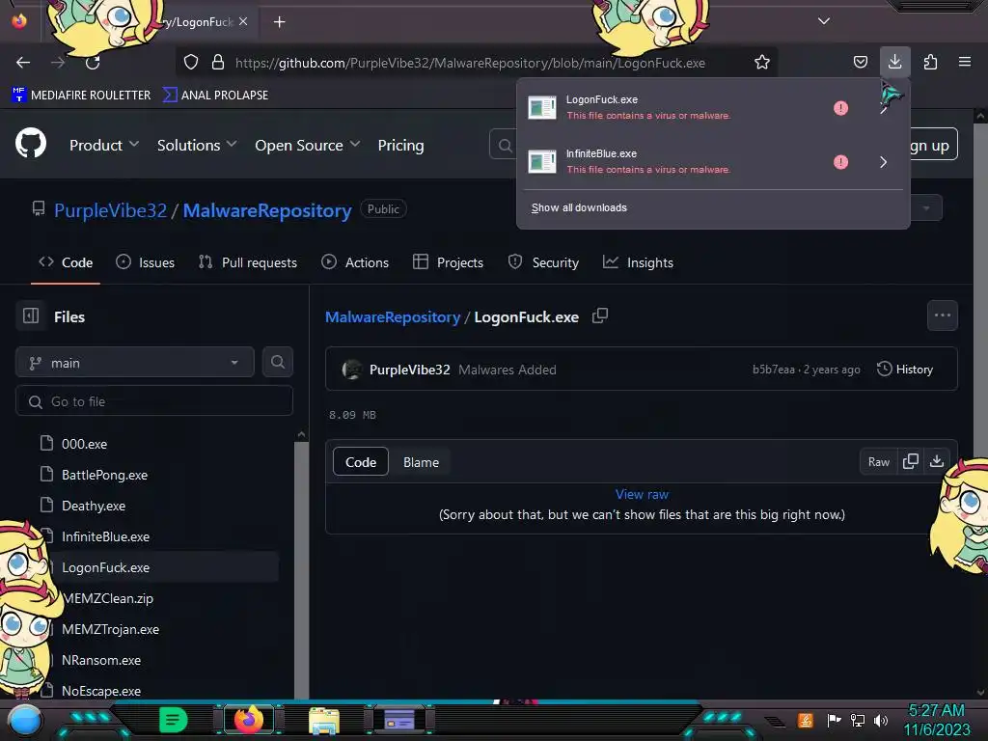This screenshot has width=988, height=741.
Task: Open the Extensions puzzle icon
Action: [x=930, y=63]
